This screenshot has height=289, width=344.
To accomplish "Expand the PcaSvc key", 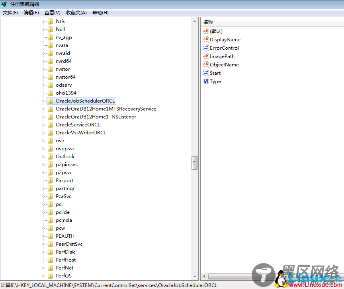I will [x=43, y=196].
